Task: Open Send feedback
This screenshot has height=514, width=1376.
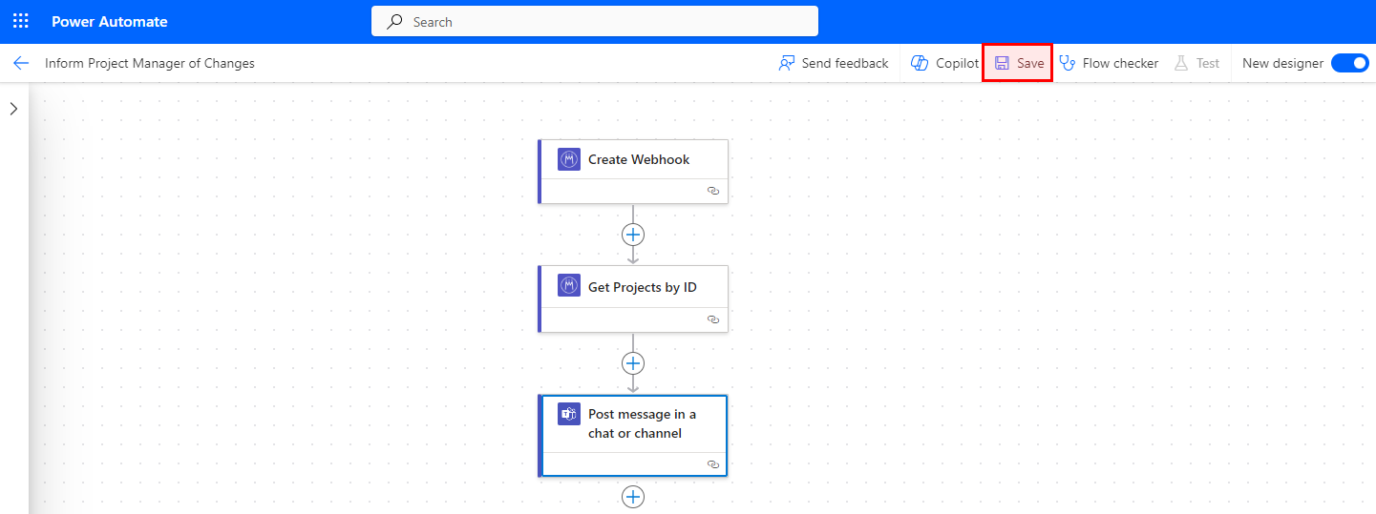Action: 834,63
